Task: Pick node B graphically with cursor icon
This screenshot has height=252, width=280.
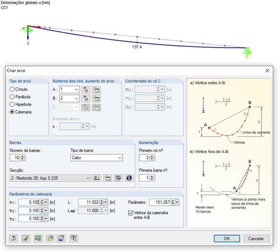Action: pos(85,98)
